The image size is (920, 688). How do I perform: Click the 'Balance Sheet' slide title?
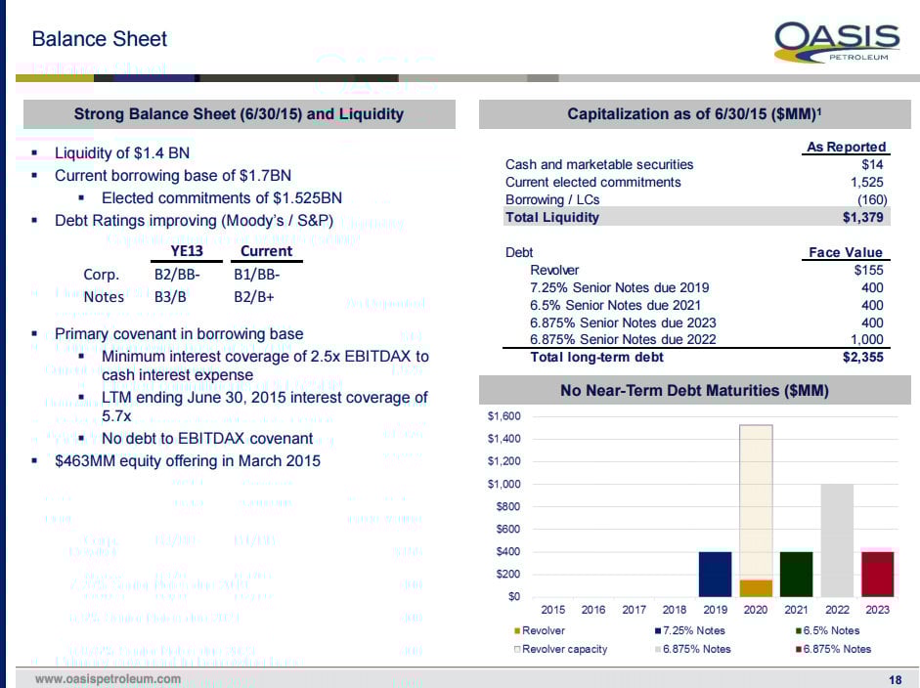(x=100, y=39)
